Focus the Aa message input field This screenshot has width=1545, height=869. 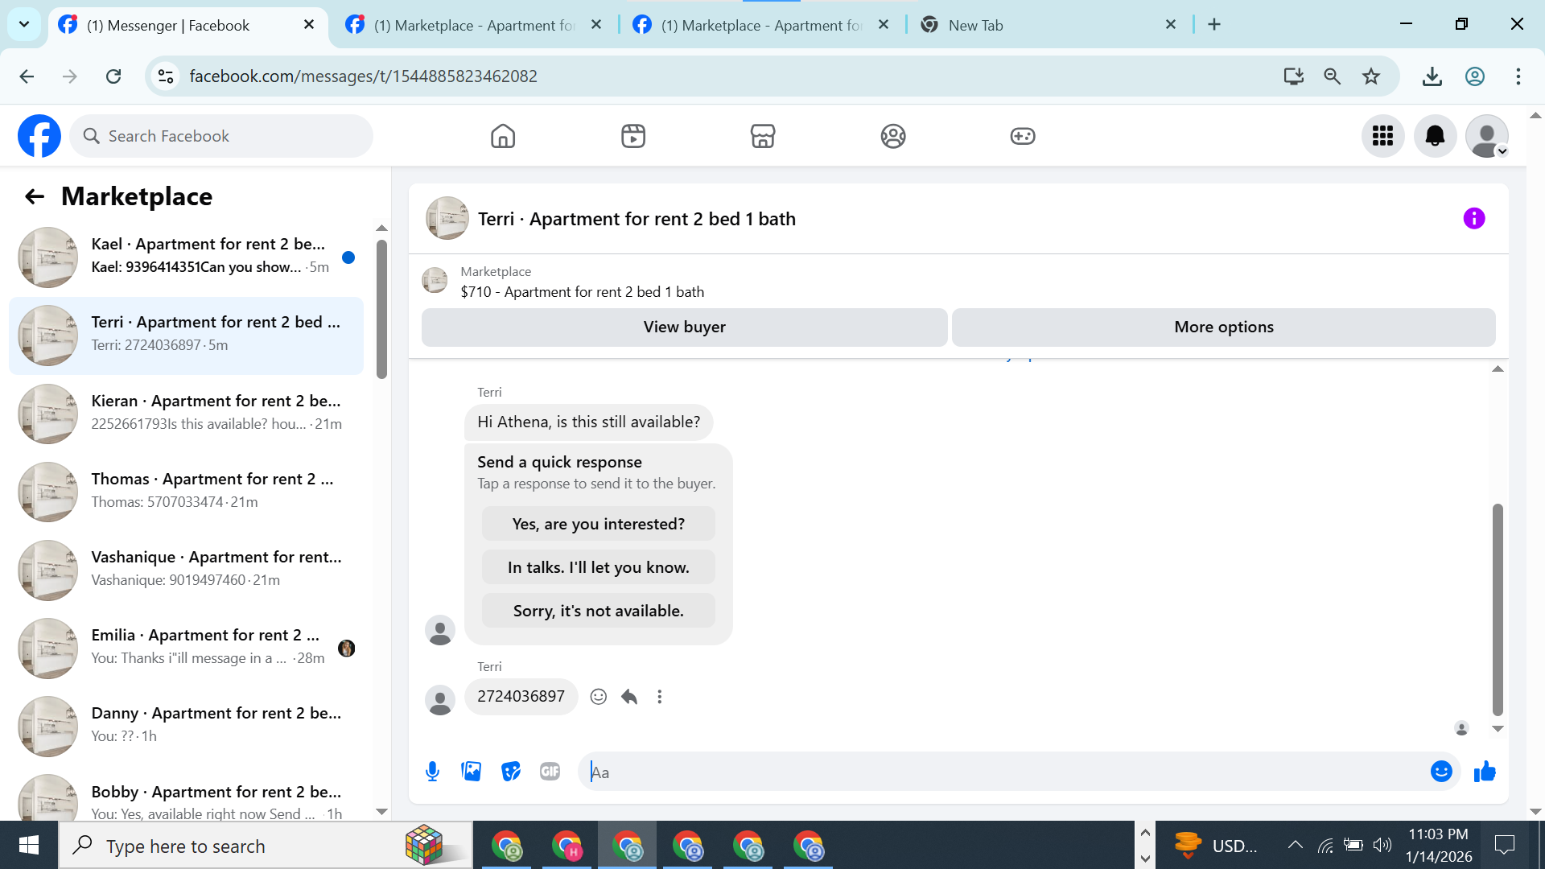tap(1006, 772)
